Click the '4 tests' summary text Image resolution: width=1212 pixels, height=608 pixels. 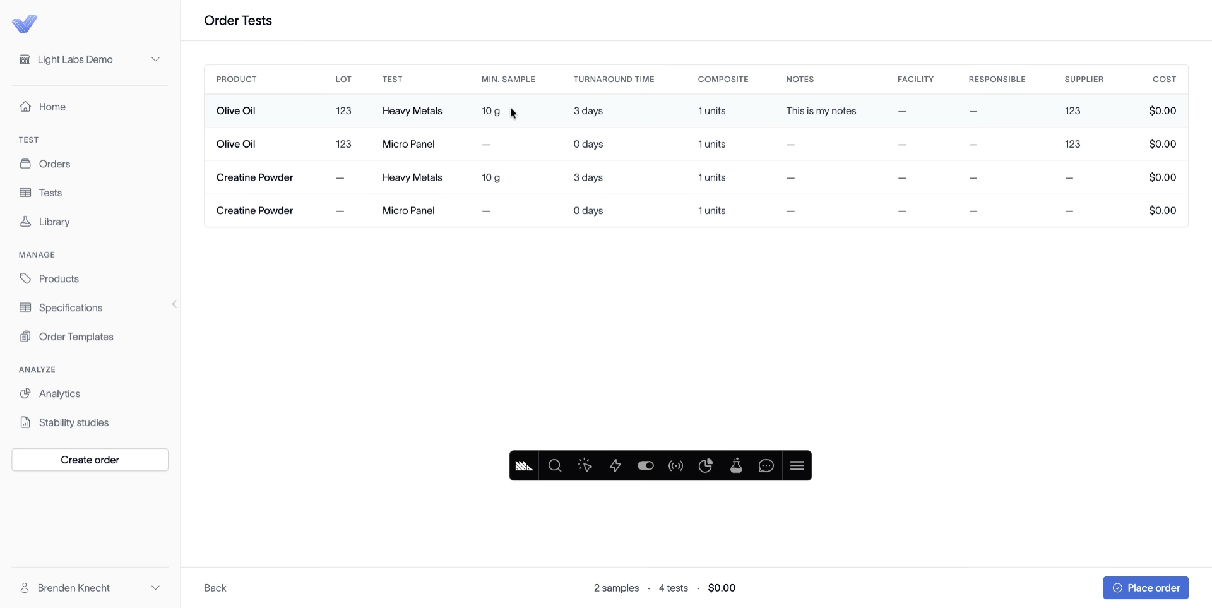coord(674,588)
